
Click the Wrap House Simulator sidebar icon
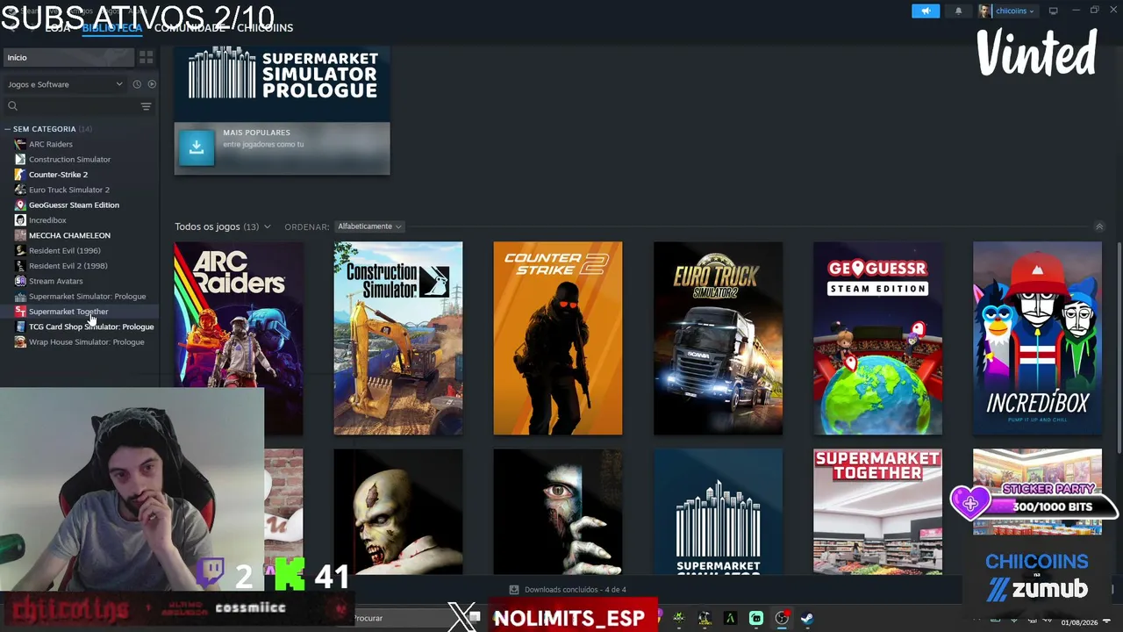pyautogui.click(x=20, y=341)
